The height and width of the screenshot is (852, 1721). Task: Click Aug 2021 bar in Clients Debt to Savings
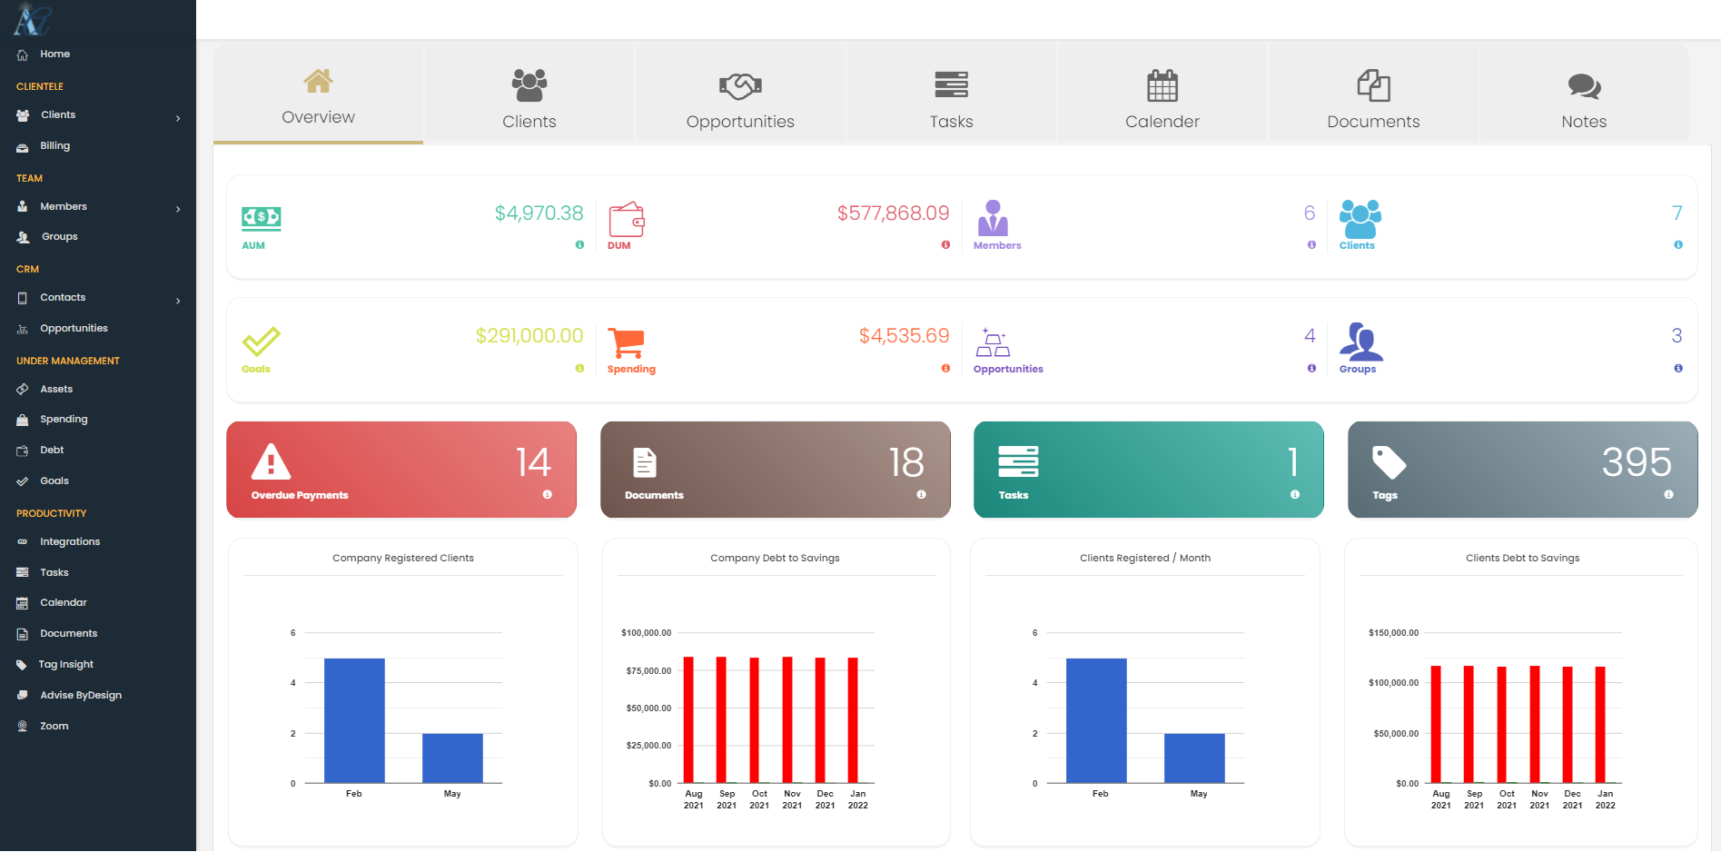pyautogui.click(x=1436, y=725)
